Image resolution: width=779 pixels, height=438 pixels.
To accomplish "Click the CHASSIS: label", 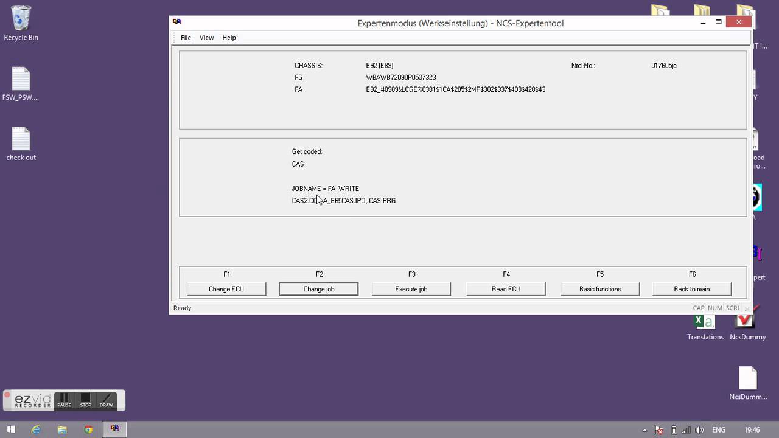I will (x=309, y=66).
